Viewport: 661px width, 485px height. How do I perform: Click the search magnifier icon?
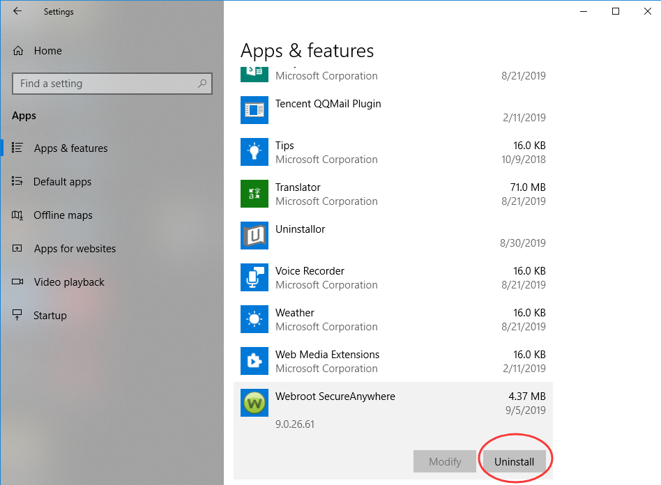202,84
